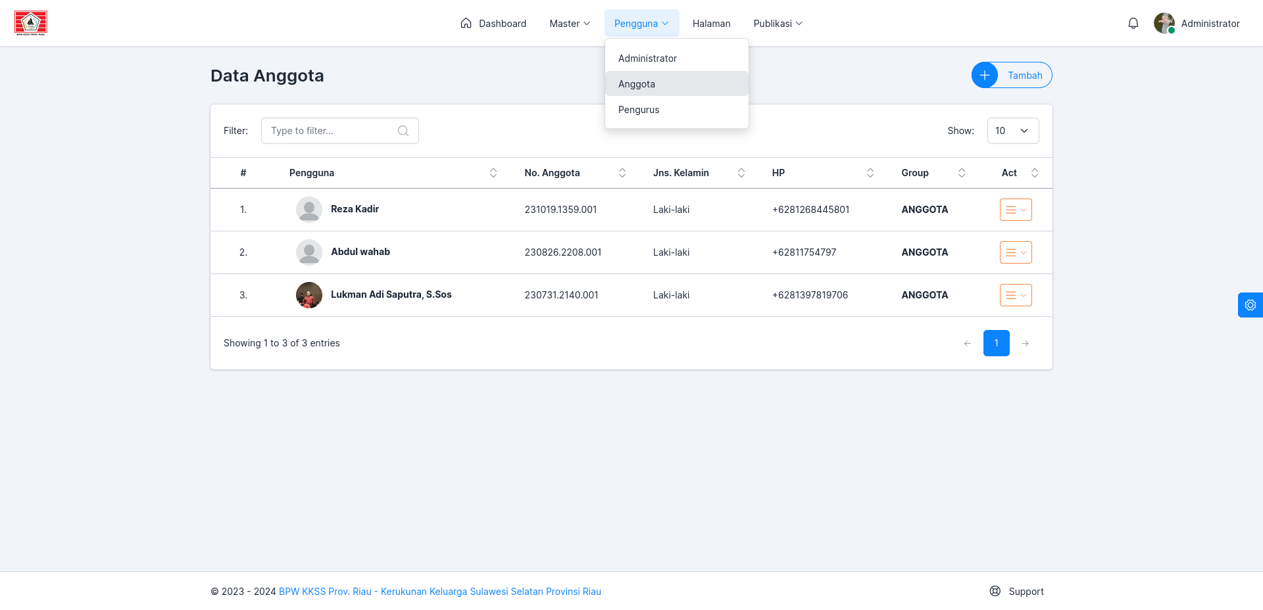Select Administrator from Pengguna dropdown
This screenshot has width=1263, height=610.
(x=676, y=59)
